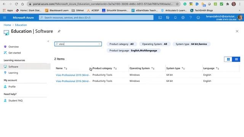Open the Azure portal hamburger menu

point(5,18)
